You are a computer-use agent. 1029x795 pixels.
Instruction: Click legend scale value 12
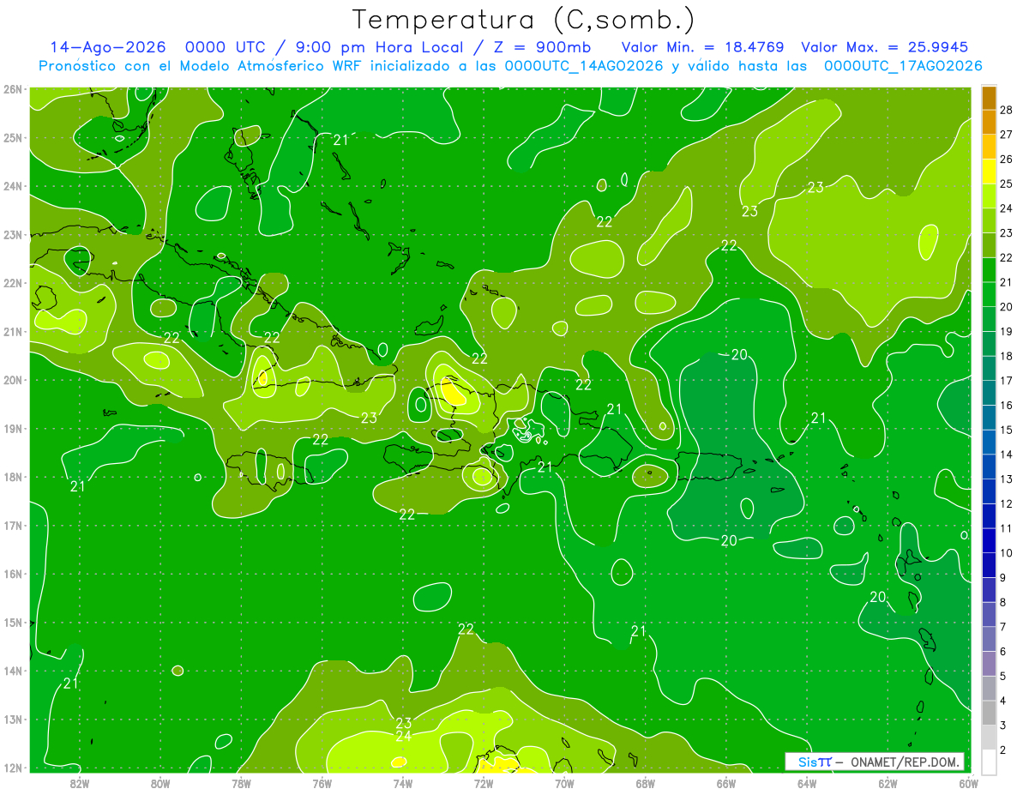pos(1006,503)
